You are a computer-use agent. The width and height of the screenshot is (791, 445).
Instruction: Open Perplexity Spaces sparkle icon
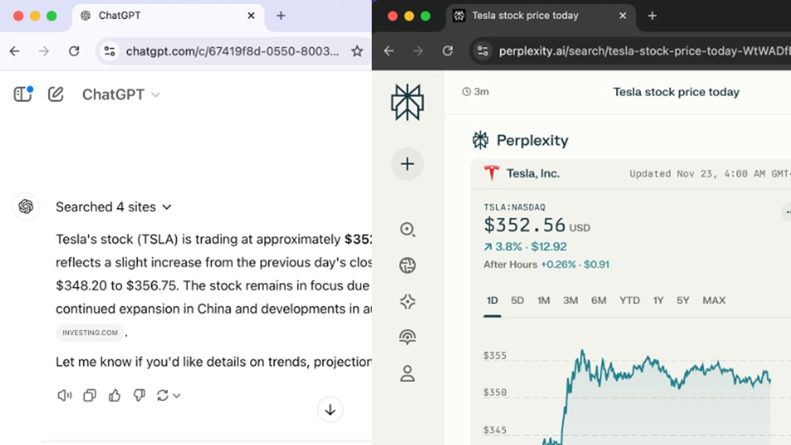[x=407, y=301]
